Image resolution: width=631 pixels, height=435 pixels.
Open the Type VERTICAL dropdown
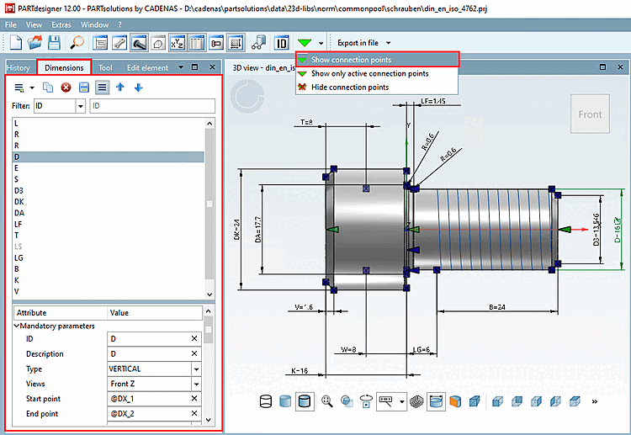[196, 369]
